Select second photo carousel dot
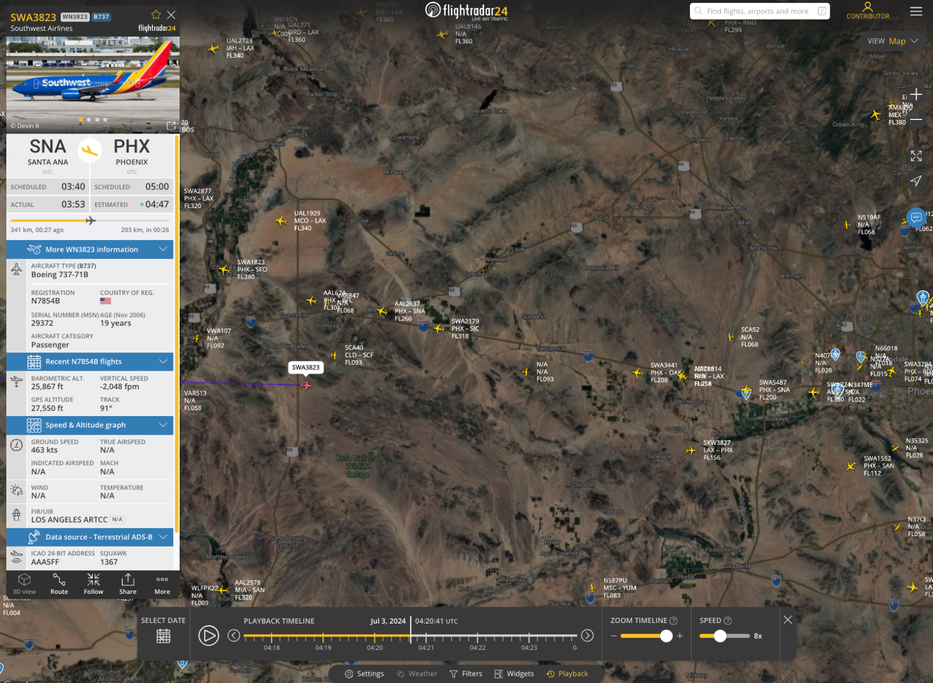933x683 pixels. click(x=89, y=120)
